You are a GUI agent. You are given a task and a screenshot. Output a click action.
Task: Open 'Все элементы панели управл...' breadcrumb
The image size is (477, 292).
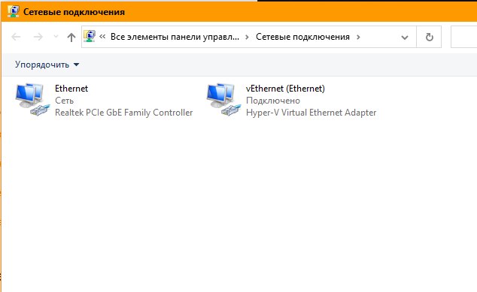(175, 37)
